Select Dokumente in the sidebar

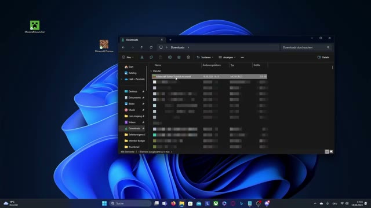(134, 98)
